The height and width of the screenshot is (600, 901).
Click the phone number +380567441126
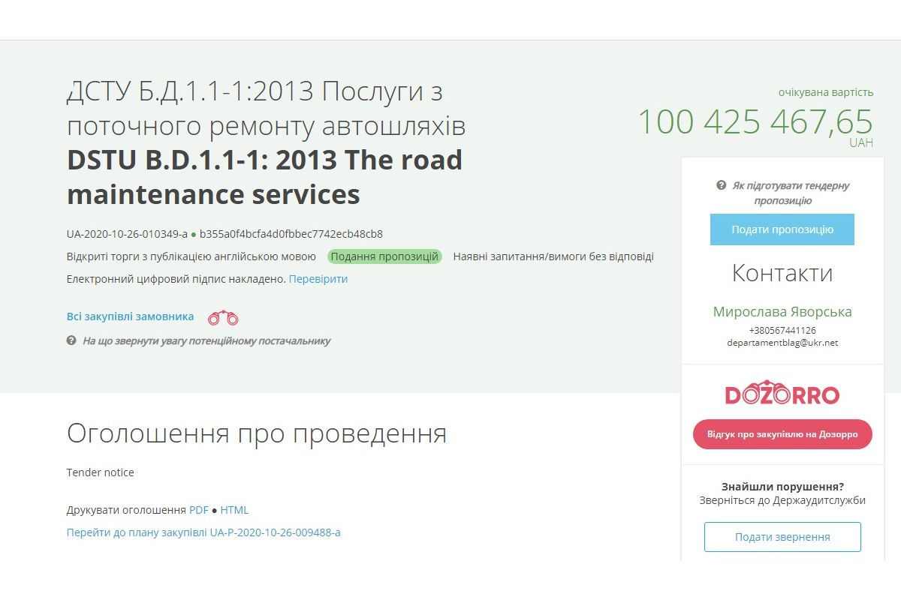pos(782,330)
